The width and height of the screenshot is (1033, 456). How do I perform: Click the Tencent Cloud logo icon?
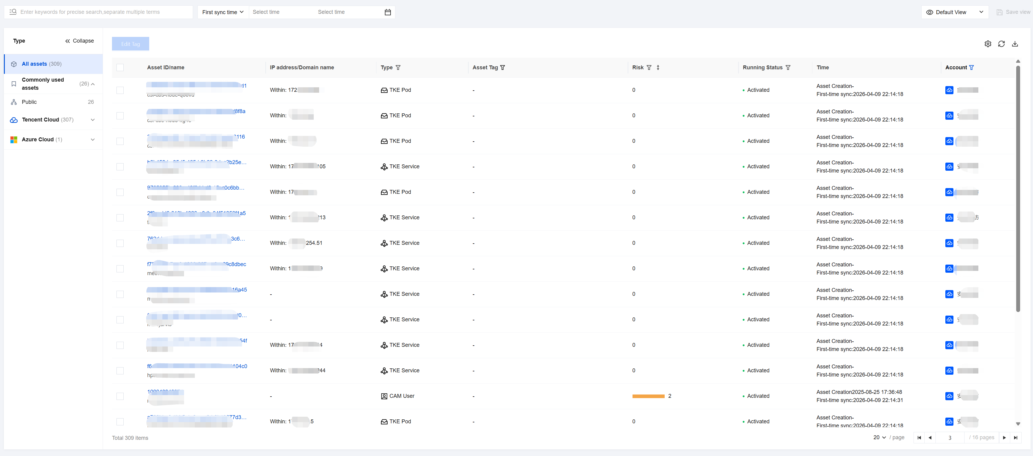pyautogui.click(x=14, y=120)
